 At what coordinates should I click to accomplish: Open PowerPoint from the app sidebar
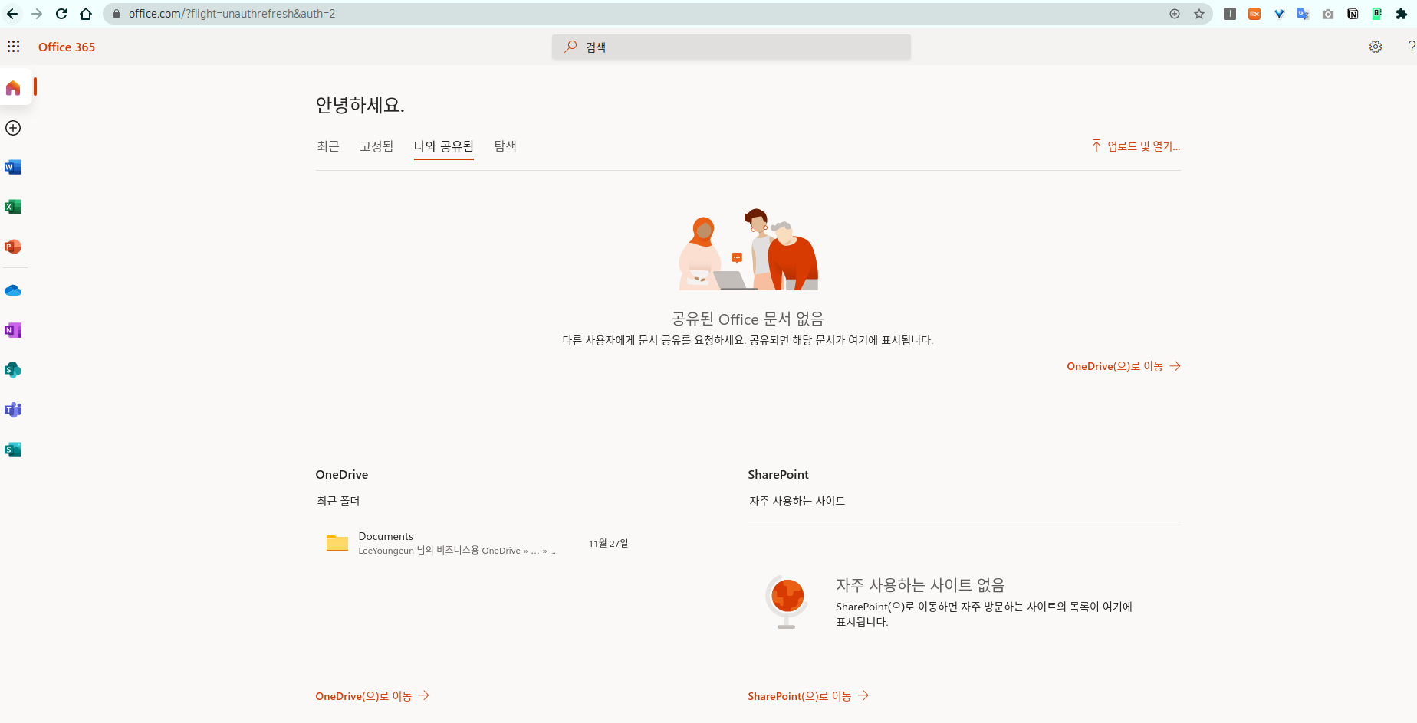pos(13,247)
